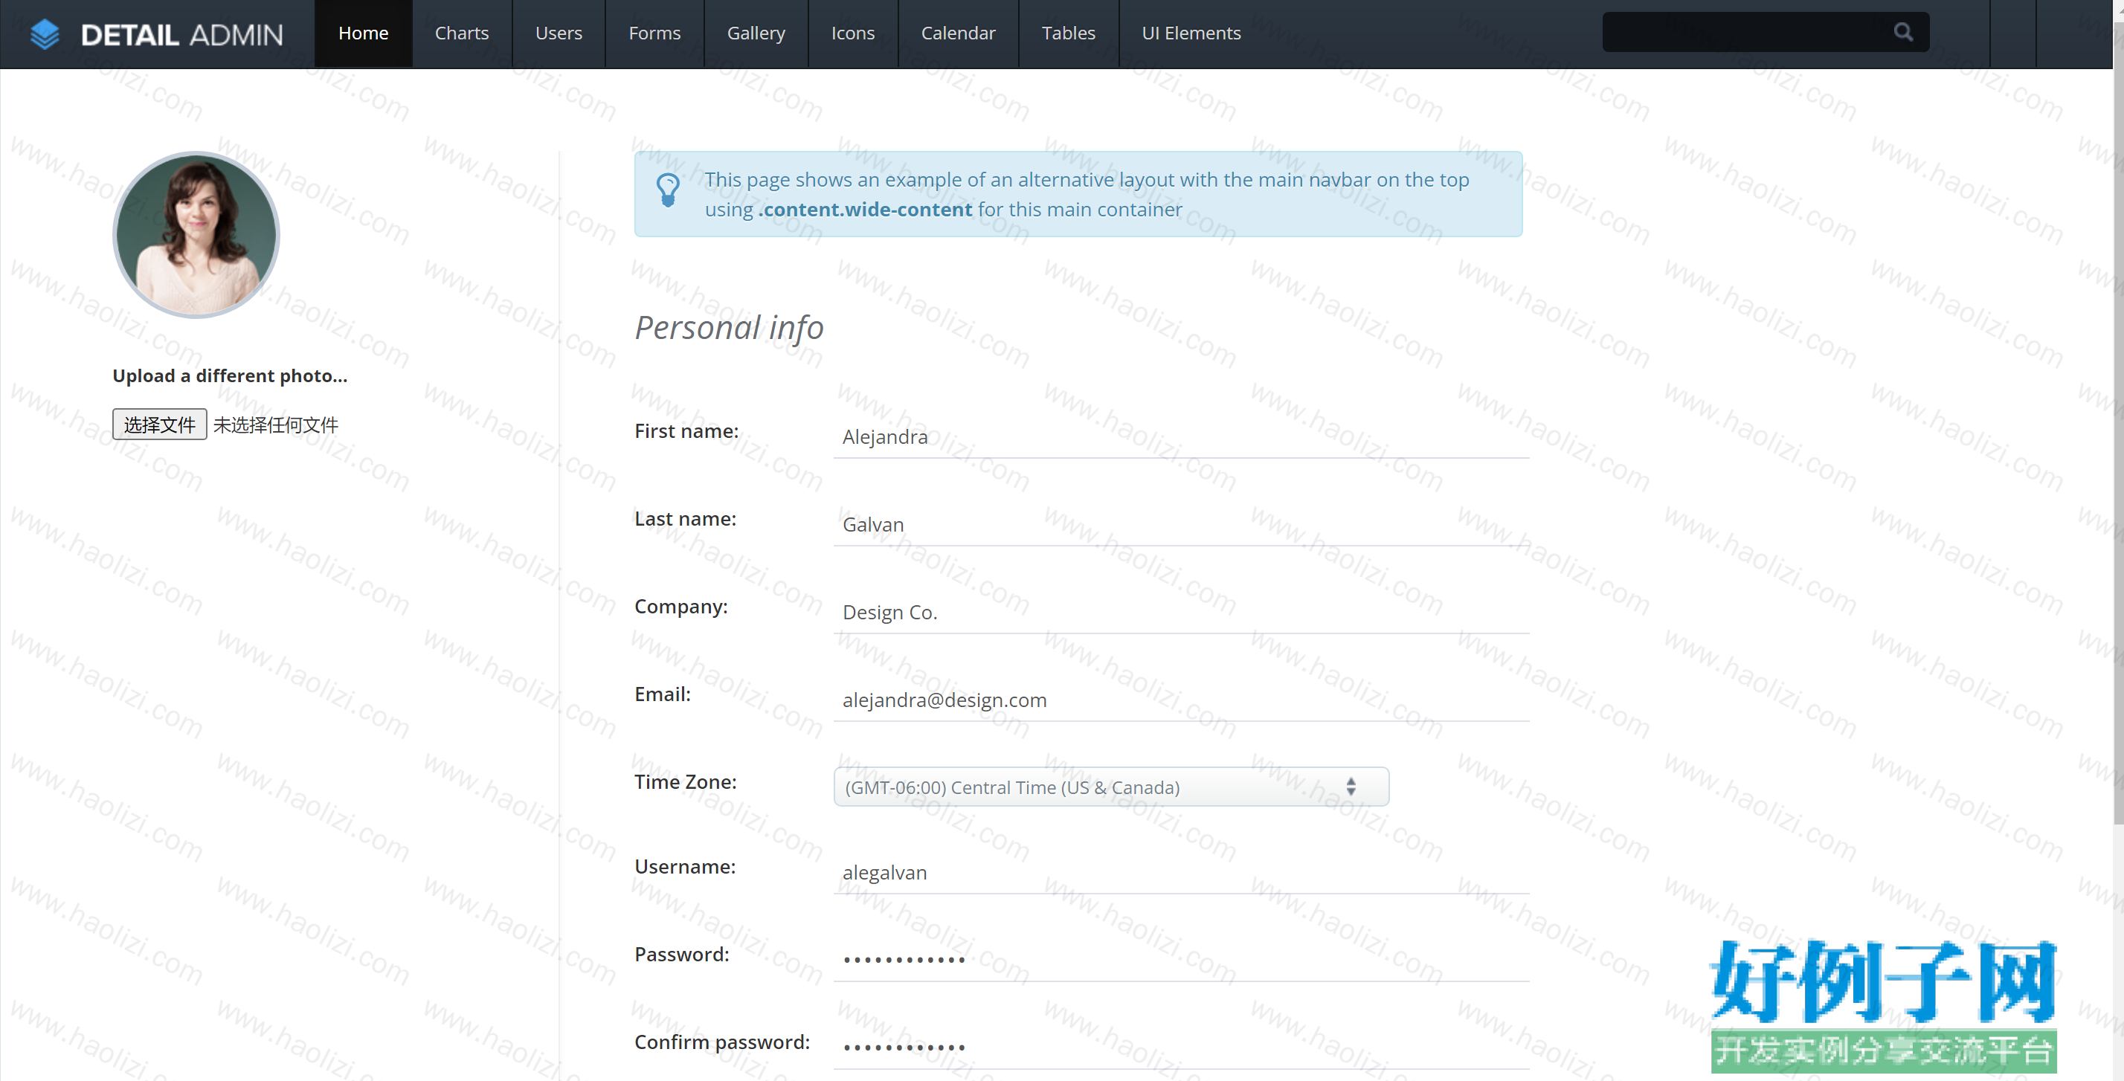Image resolution: width=2124 pixels, height=1081 pixels.
Task: Click the Company field with Design Co.
Action: point(1181,613)
